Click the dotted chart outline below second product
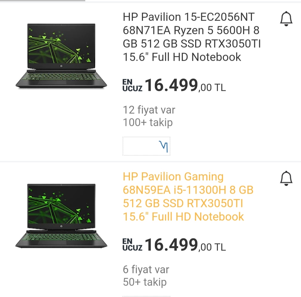This screenshot has height=297, width=301. click(x=146, y=296)
